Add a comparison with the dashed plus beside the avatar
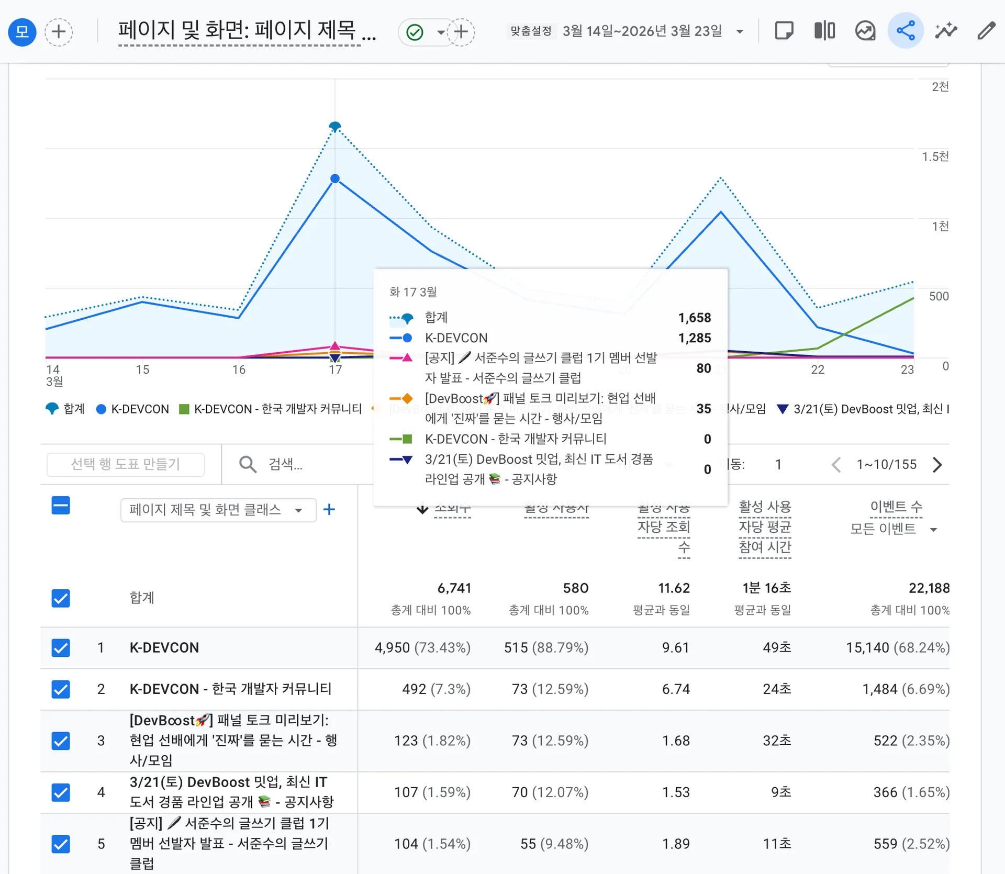The height and width of the screenshot is (874, 1005). point(59,31)
